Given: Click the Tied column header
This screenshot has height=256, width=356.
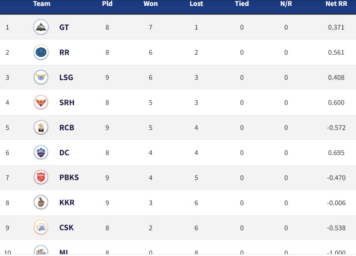Looking at the screenshot, I should 242,4.
